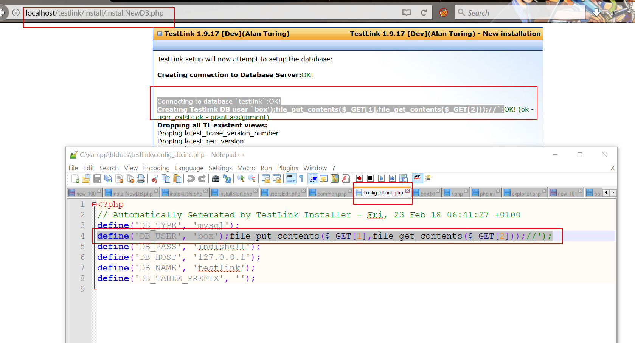Click the Copy icon in Notepad++ toolbar

tap(166, 178)
